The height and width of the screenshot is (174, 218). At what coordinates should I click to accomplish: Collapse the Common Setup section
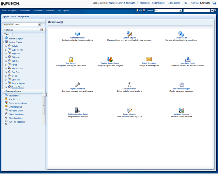click(x=4, y=91)
